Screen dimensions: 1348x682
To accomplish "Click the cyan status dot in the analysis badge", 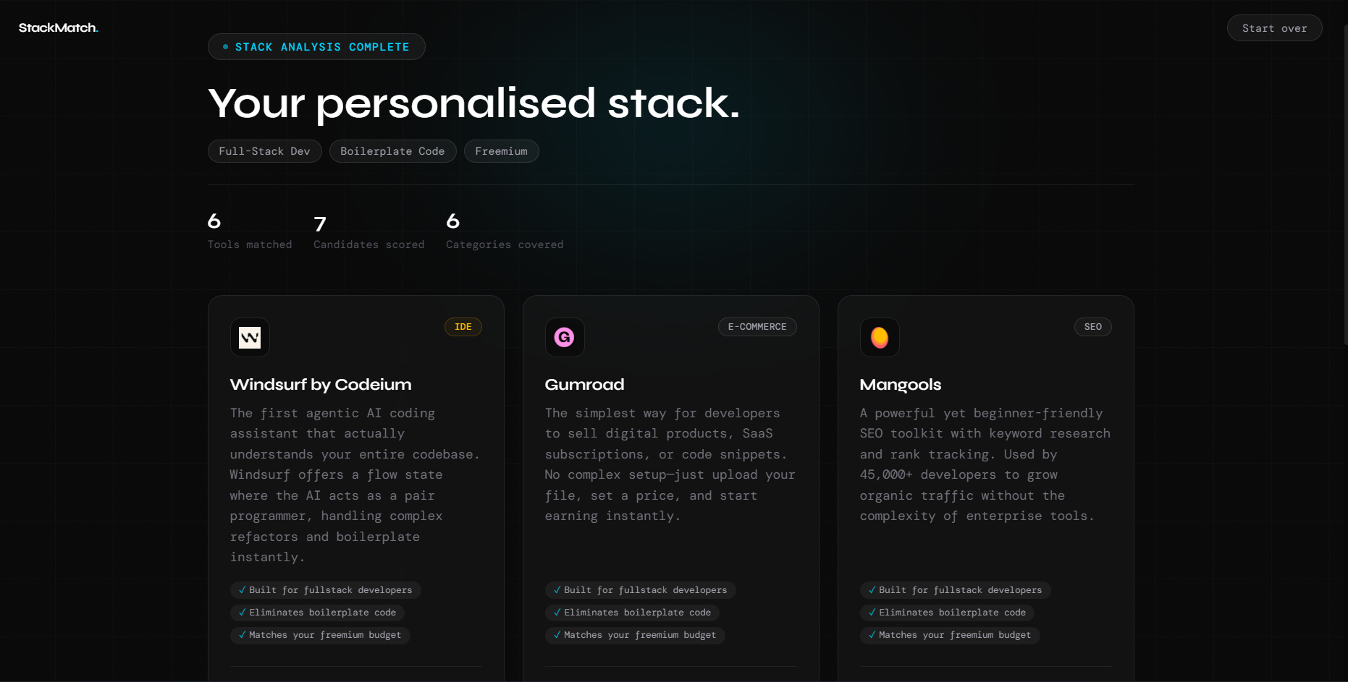I will point(225,46).
